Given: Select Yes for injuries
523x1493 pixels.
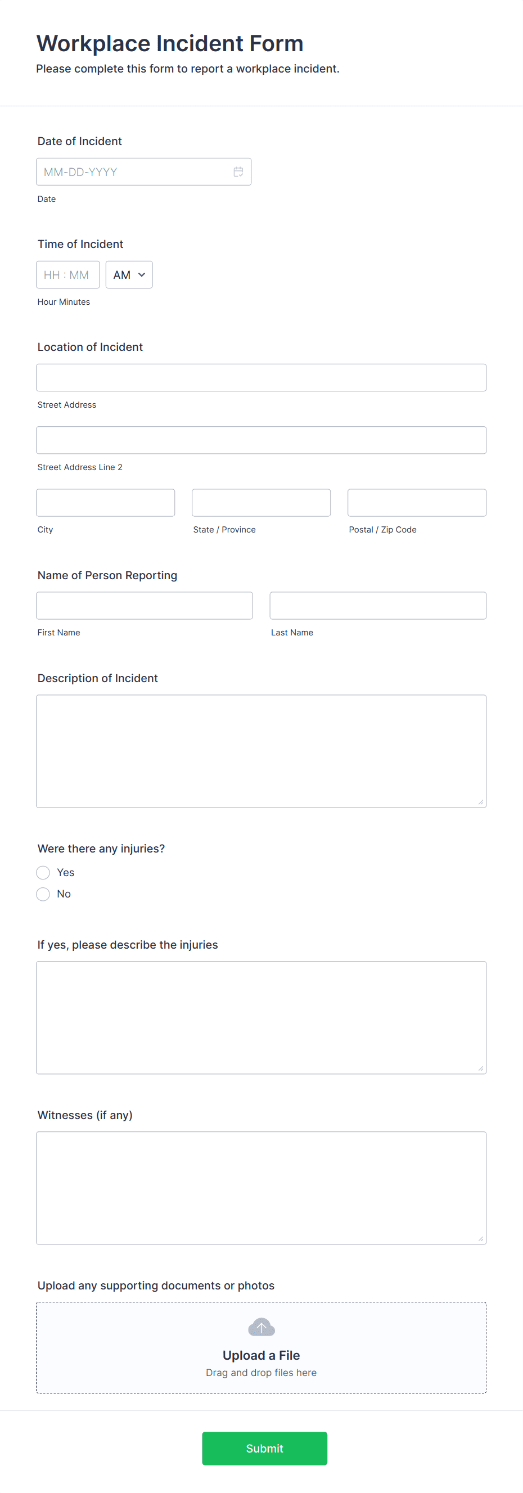Looking at the screenshot, I should click(43, 872).
